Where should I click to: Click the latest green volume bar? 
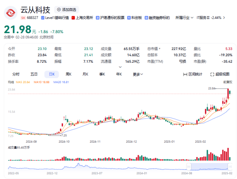(x=230, y=159)
